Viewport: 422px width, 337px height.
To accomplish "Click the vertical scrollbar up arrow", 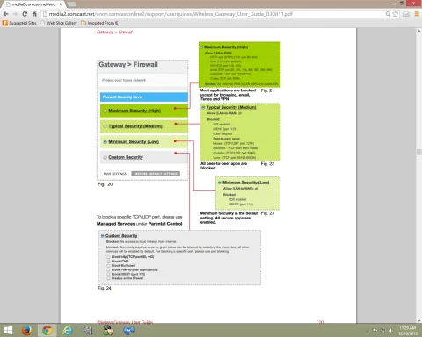I will click(x=419, y=31).
